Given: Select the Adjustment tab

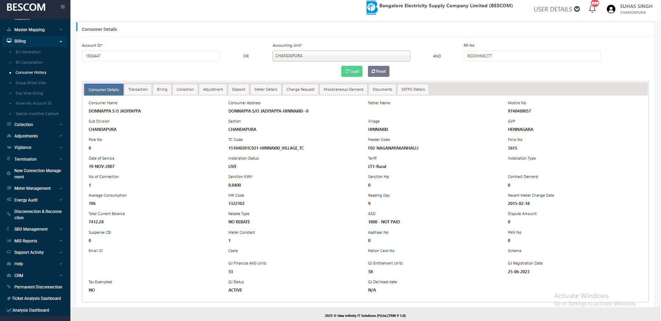Looking at the screenshot, I should pyautogui.click(x=213, y=89).
